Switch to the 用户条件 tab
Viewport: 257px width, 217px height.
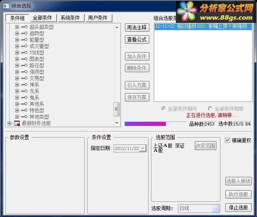[99, 18]
